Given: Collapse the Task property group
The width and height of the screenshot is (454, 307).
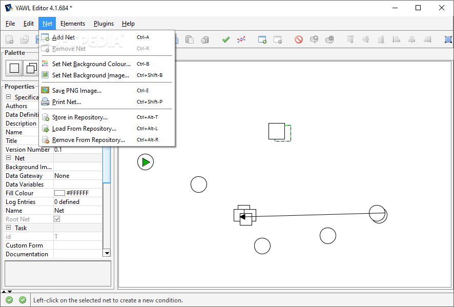Looking at the screenshot, I should click(8, 228).
